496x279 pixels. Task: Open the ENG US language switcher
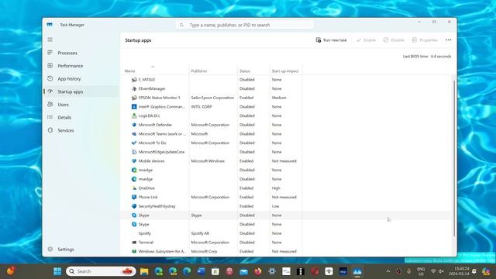point(421,271)
